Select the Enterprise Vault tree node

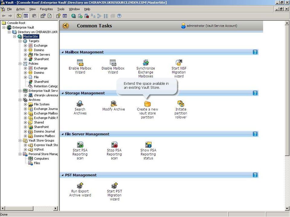click(x=23, y=27)
